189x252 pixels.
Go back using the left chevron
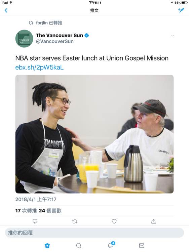pyautogui.click(x=6, y=11)
